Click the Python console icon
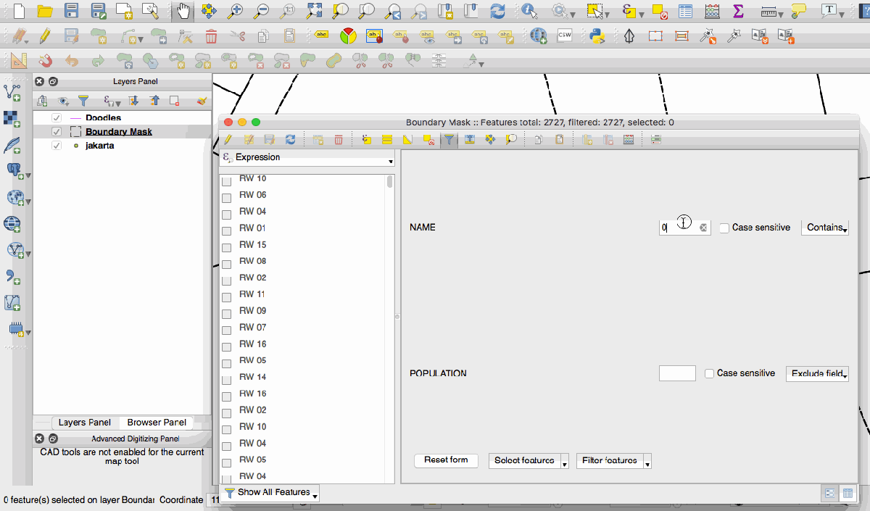The width and height of the screenshot is (870, 511). point(597,36)
